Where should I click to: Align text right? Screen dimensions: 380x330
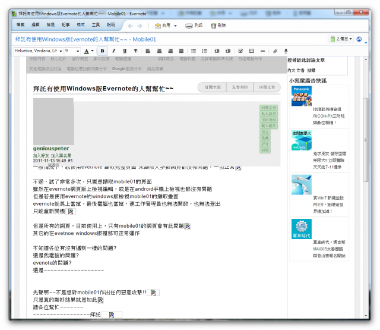(170, 51)
